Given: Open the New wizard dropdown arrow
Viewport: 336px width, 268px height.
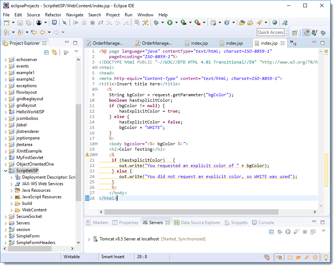Looking at the screenshot, I should point(13,23).
